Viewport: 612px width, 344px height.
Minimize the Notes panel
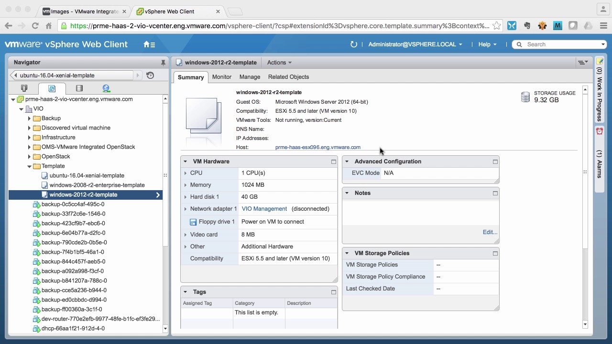pyautogui.click(x=495, y=193)
